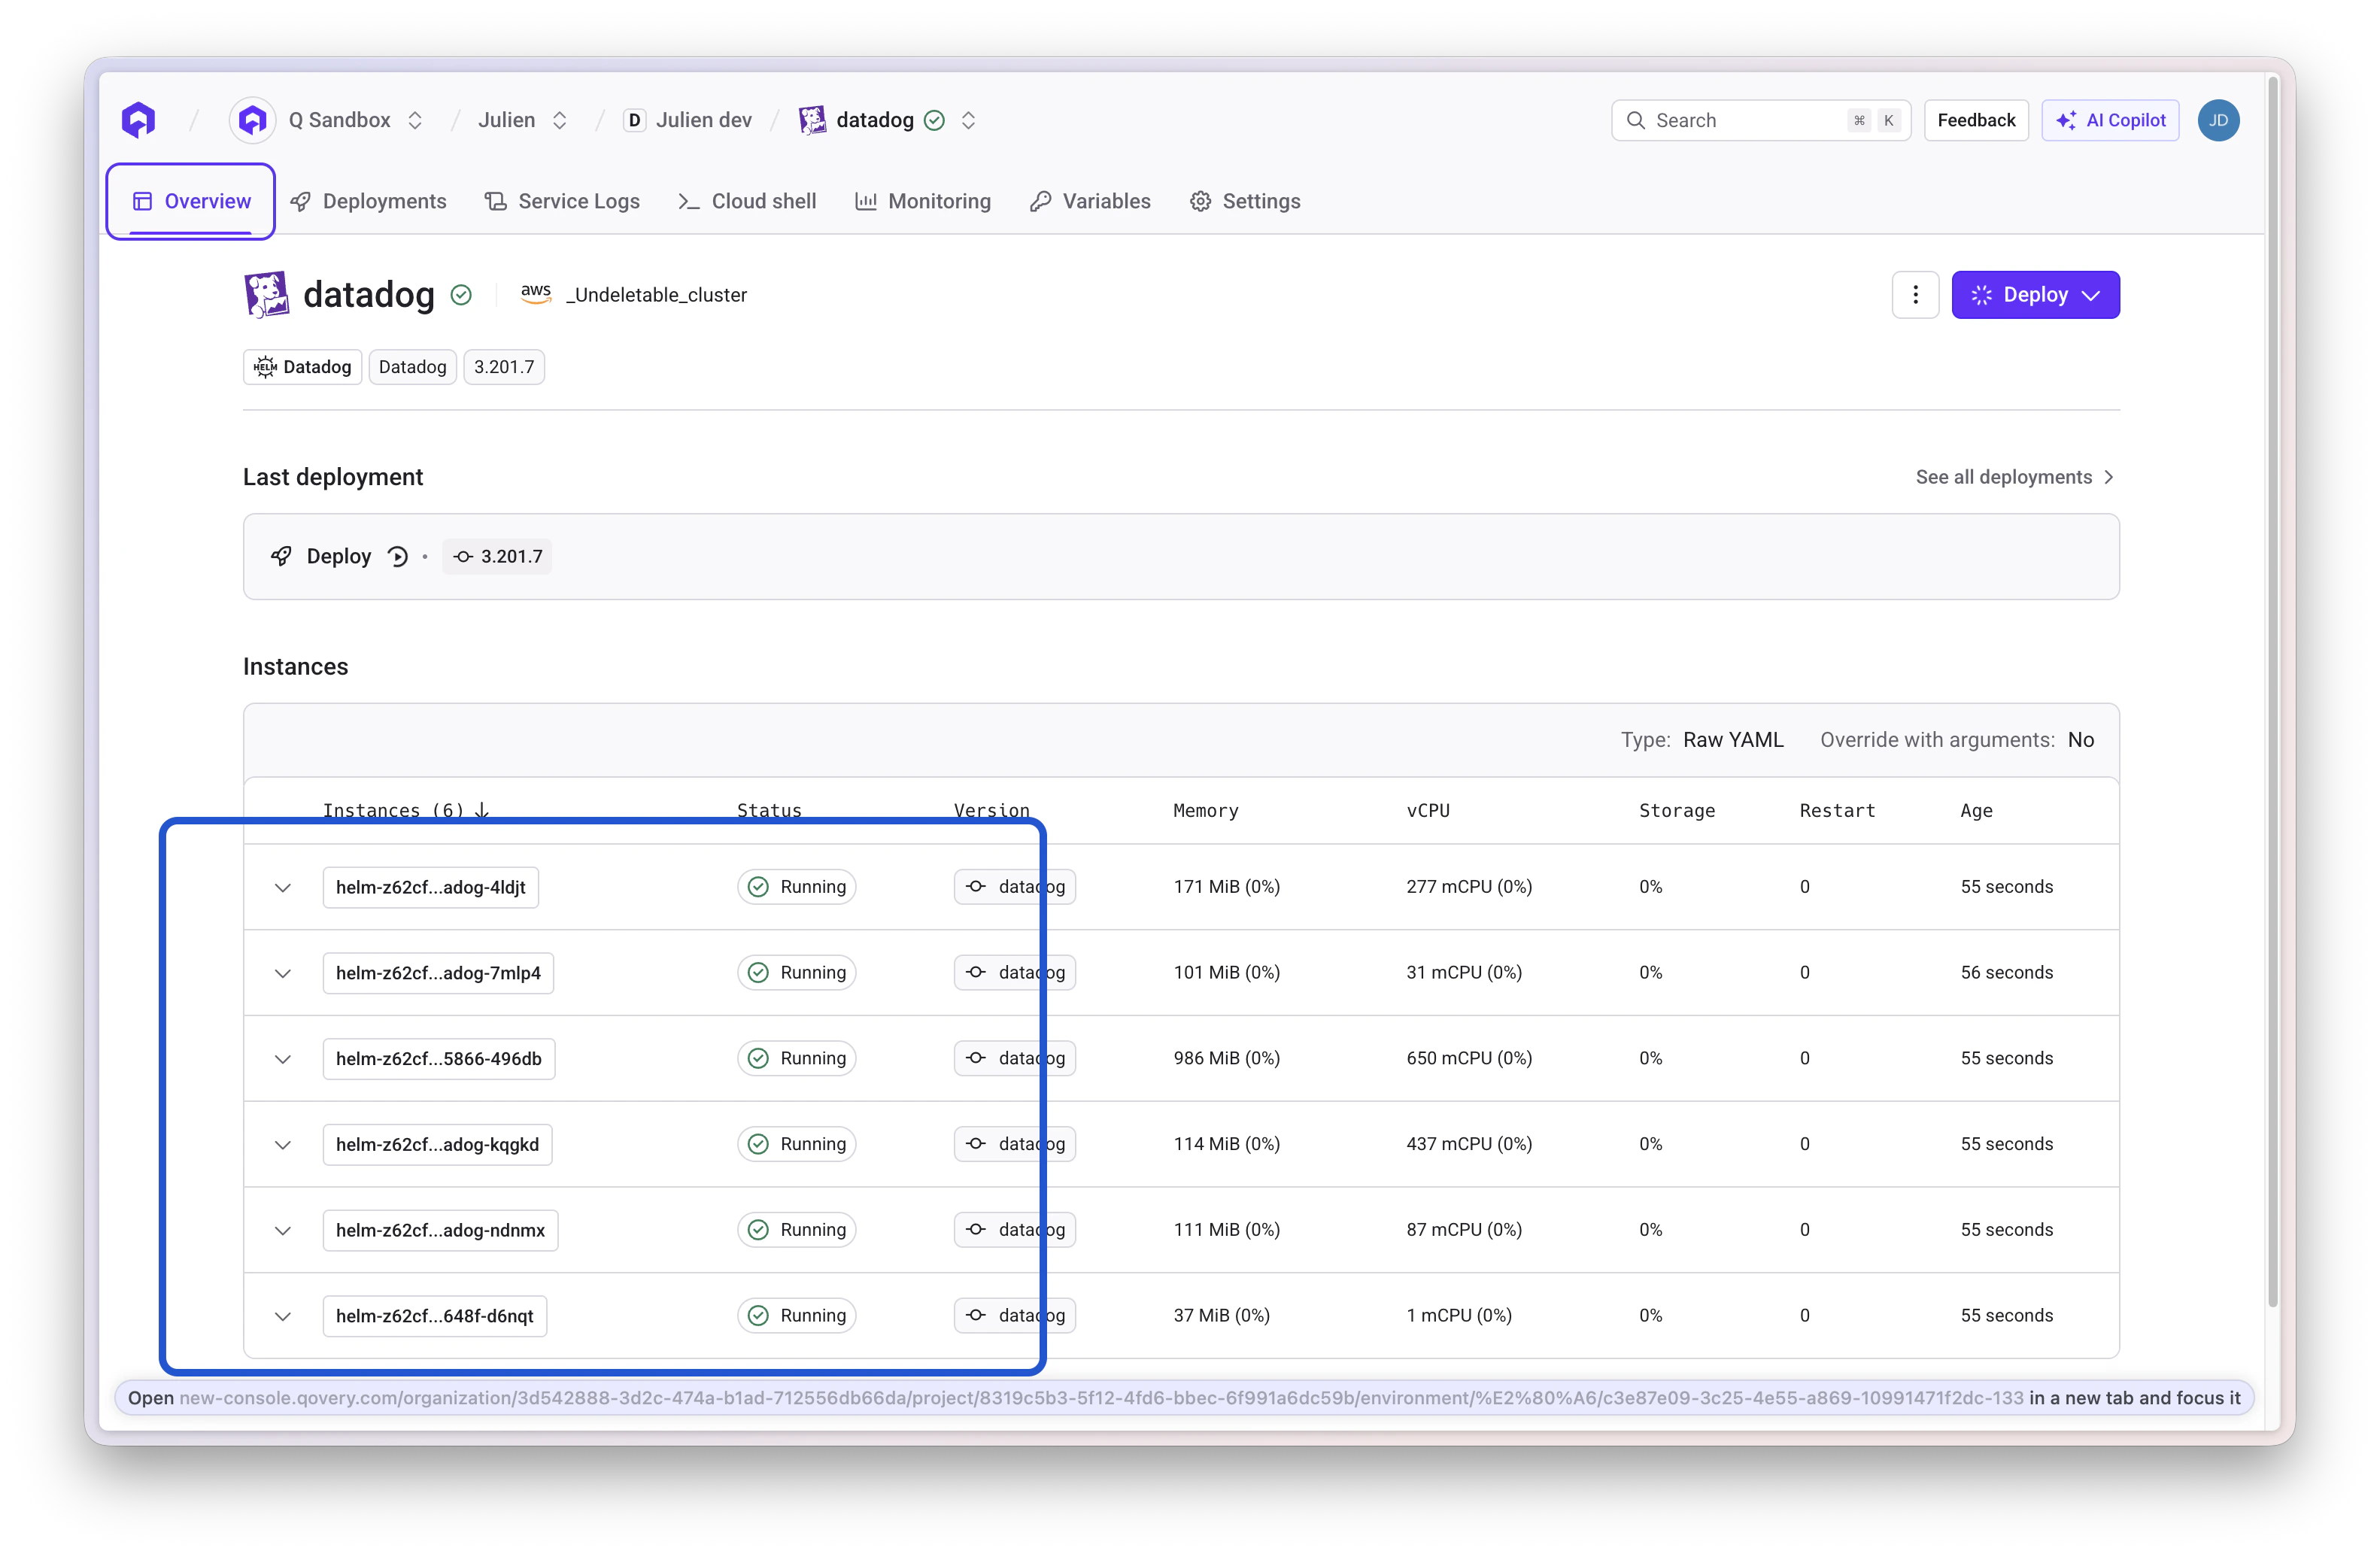
Task: Open the Julien dev environment breadcrumb
Action: (703, 120)
